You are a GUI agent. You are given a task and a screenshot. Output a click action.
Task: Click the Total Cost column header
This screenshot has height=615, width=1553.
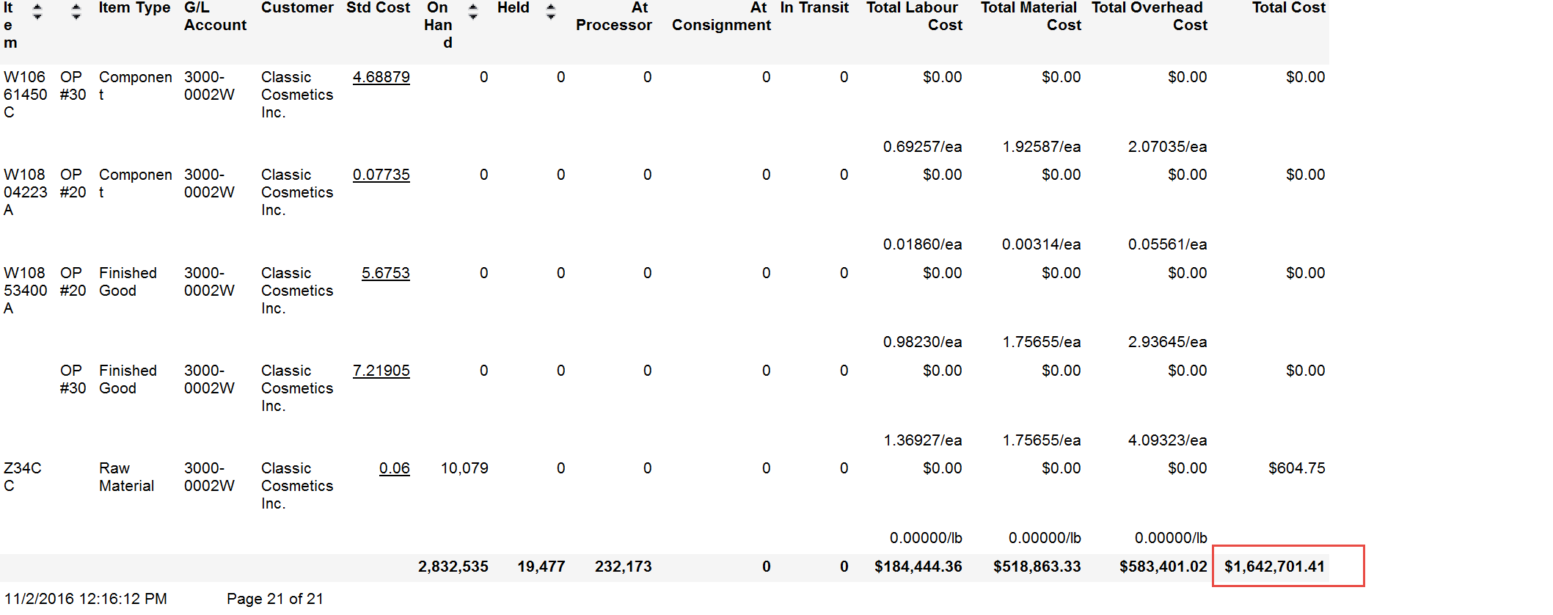coord(1288,8)
